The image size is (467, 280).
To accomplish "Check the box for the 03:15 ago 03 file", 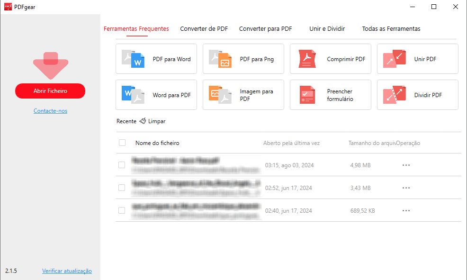I will click(122, 165).
